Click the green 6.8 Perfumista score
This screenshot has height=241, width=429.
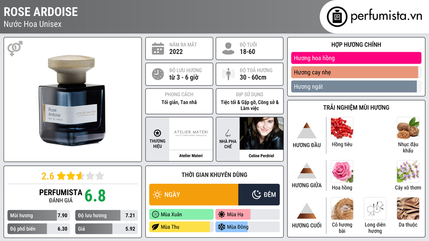(x=95, y=196)
